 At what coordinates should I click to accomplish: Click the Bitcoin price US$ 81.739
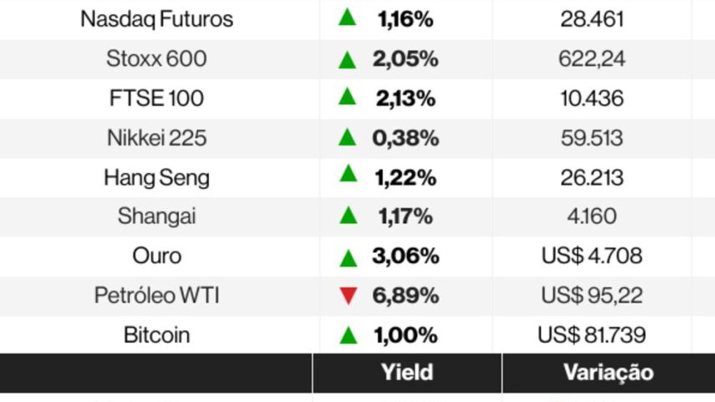click(x=591, y=335)
